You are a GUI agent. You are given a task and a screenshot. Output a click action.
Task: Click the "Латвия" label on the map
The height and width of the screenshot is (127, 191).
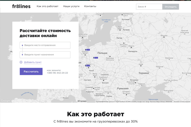point(126,30)
